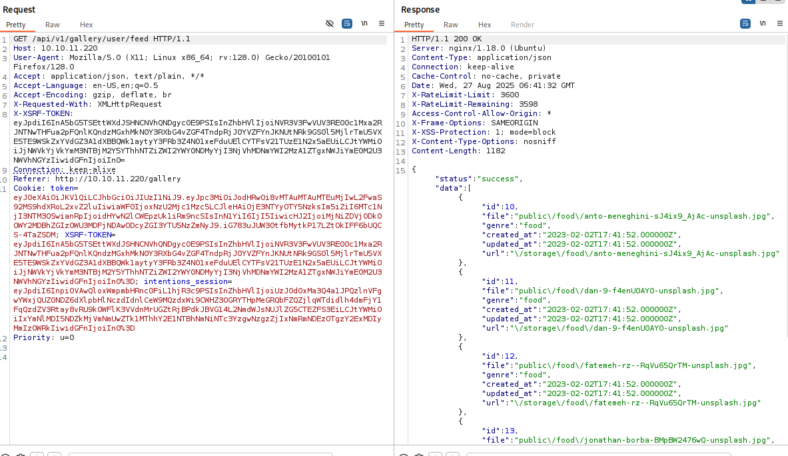Click the X-XSRF-TOKEN header name in Request
The height and width of the screenshot is (456, 788).
pyautogui.click(x=42, y=113)
